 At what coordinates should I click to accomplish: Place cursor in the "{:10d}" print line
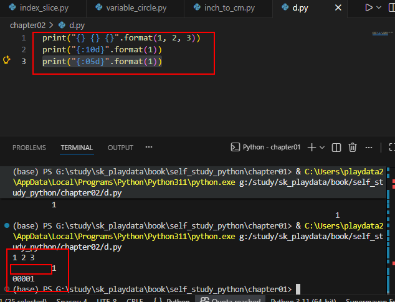(102, 50)
